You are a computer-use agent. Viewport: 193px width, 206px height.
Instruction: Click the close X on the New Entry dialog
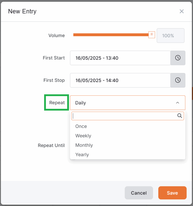(x=182, y=11)
